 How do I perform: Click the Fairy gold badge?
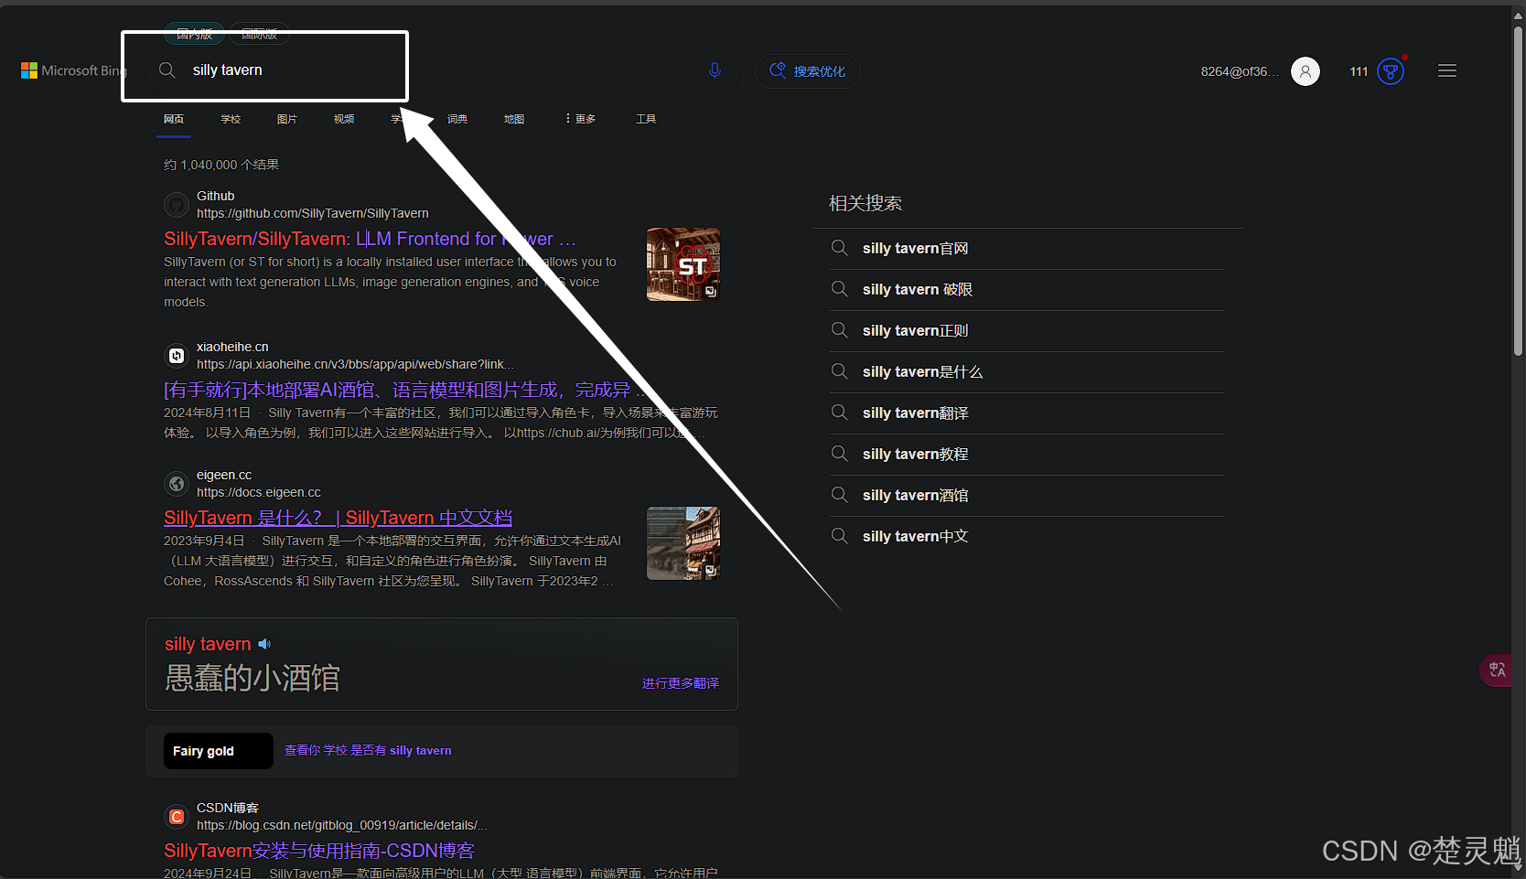point(218,751)
